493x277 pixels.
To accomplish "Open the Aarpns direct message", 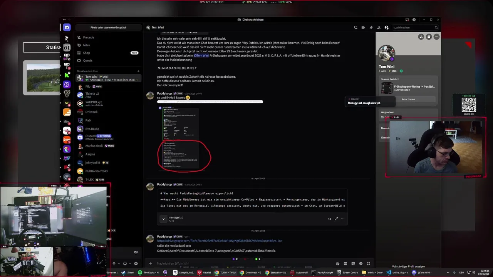I will (x=108, y=154).
